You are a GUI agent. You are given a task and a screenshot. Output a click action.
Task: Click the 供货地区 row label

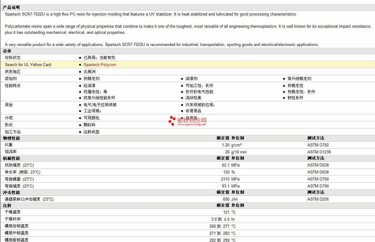coord(13,72)
